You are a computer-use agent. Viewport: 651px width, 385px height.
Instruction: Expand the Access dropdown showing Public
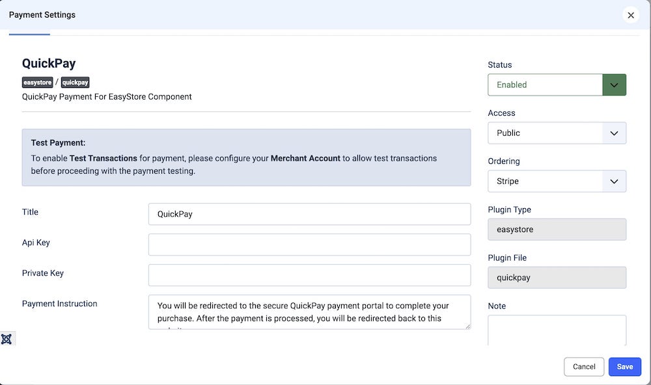coord(557,133)
